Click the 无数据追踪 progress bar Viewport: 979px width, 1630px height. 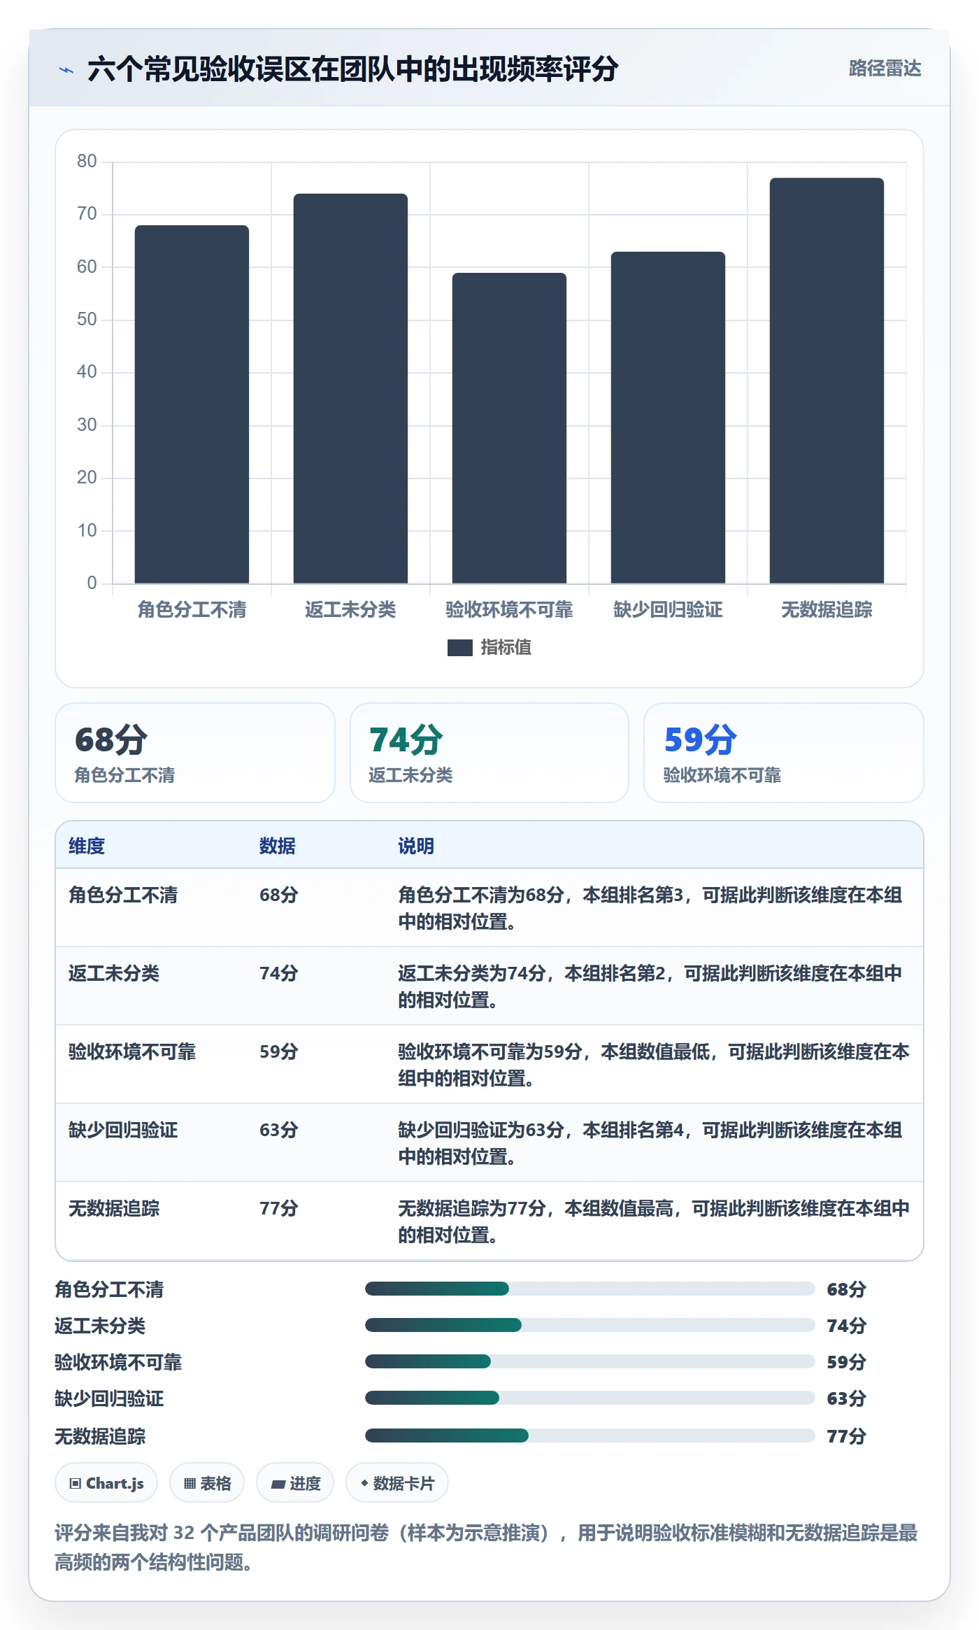click(589, 1436)
